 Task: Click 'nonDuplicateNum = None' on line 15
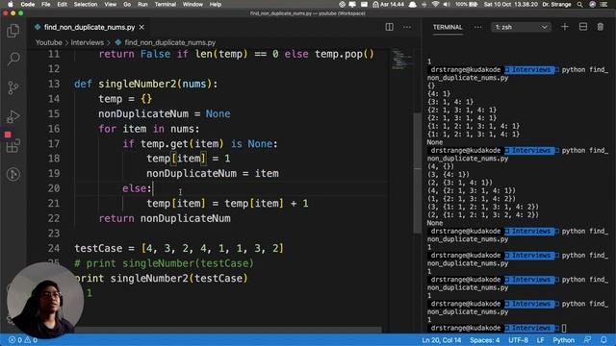click(165, 113)
